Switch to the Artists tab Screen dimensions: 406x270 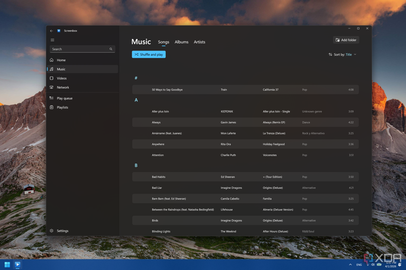tap(199, 42)
